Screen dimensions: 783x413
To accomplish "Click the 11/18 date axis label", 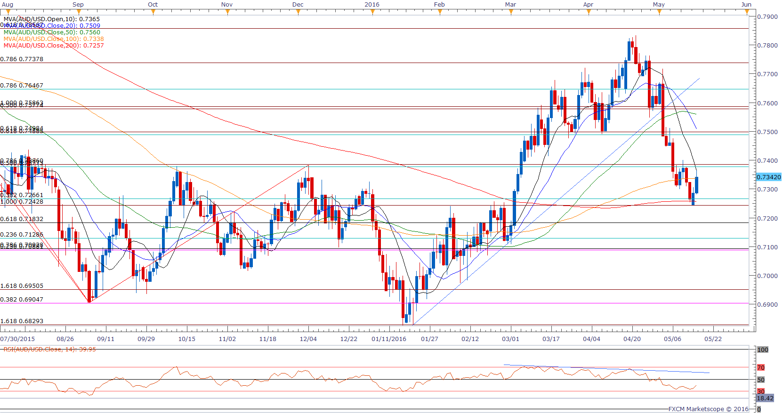I will [267, 339].
